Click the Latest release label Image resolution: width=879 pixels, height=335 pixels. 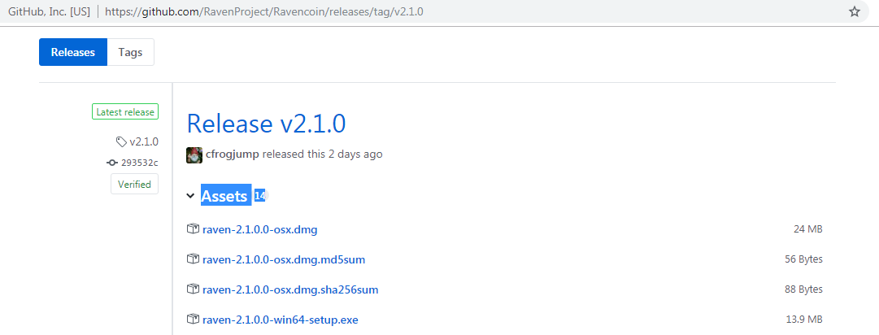(x=125, y=112)
